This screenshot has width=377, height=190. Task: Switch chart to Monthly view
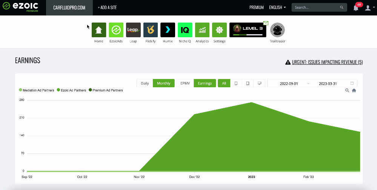pos(164,83)
